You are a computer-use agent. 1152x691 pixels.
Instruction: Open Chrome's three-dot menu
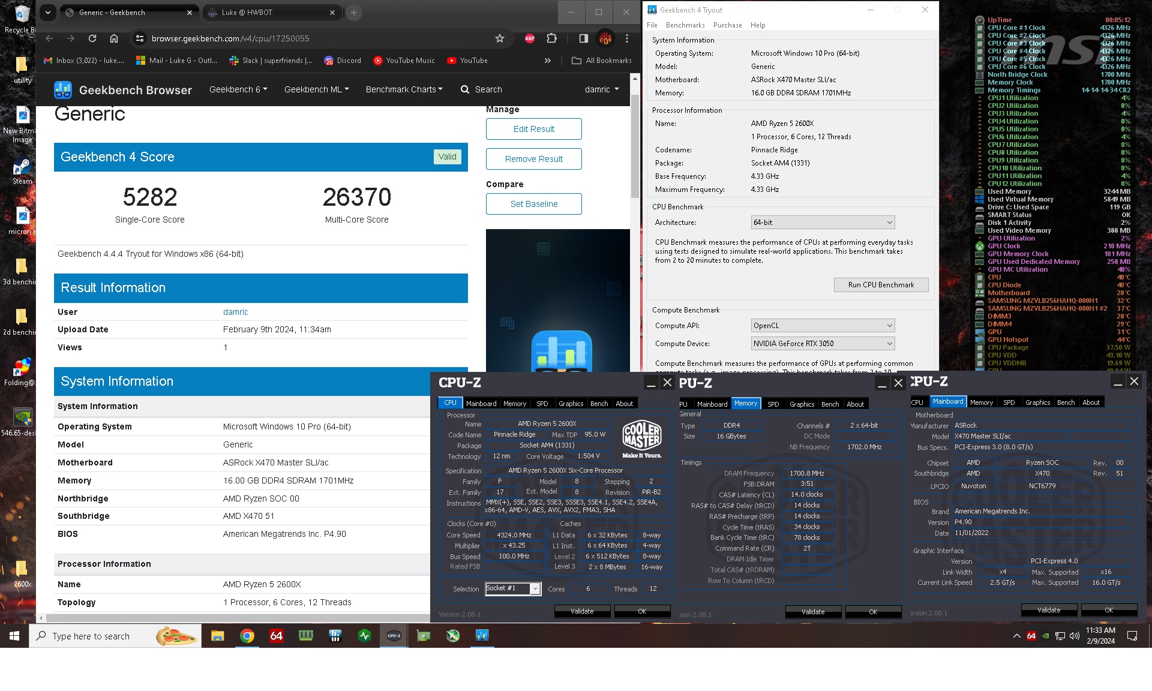tap(627, 38)
